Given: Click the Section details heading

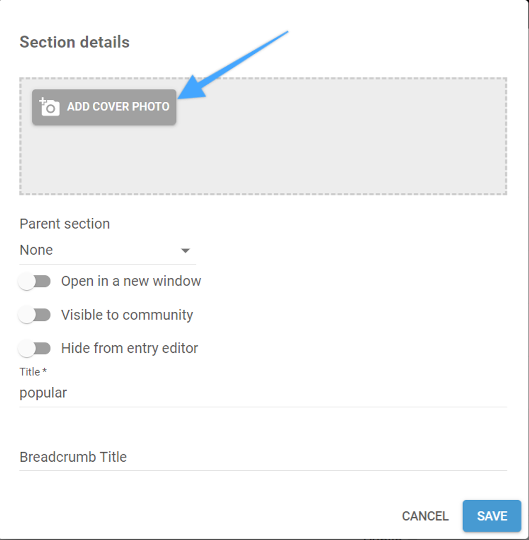Looking at the screenshot, I should coord(74,42).
